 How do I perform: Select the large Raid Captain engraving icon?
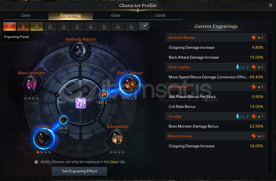130,85
